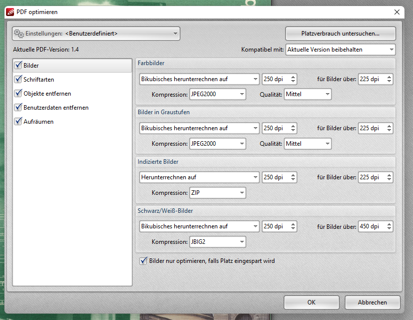The width and height of the screenshot is (413, 320).
Task: Click the PDF optimieren app icon
Action: (10, 12)
